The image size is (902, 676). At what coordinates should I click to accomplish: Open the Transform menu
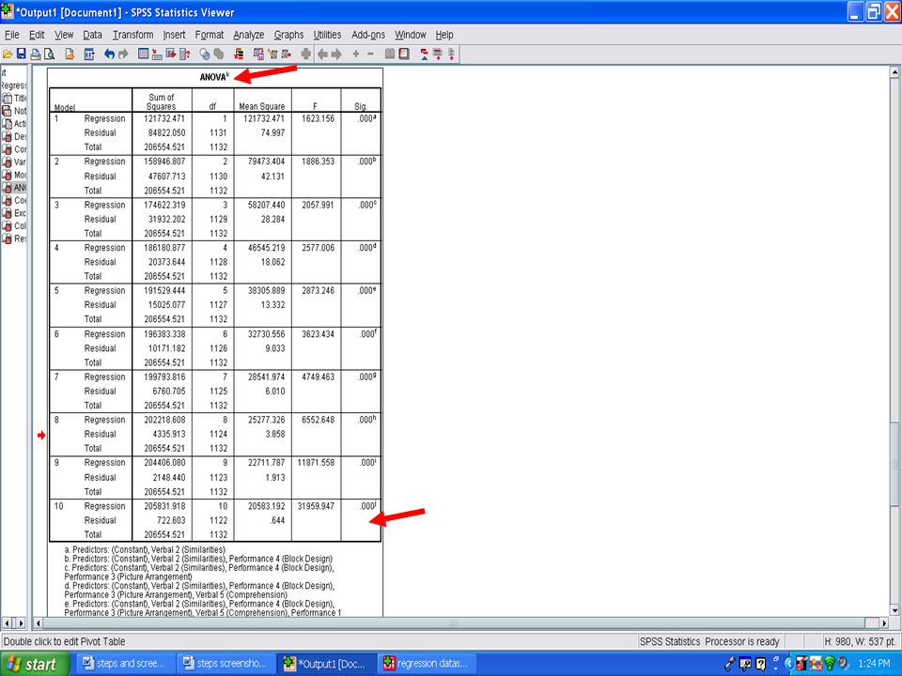coord(132,35)
